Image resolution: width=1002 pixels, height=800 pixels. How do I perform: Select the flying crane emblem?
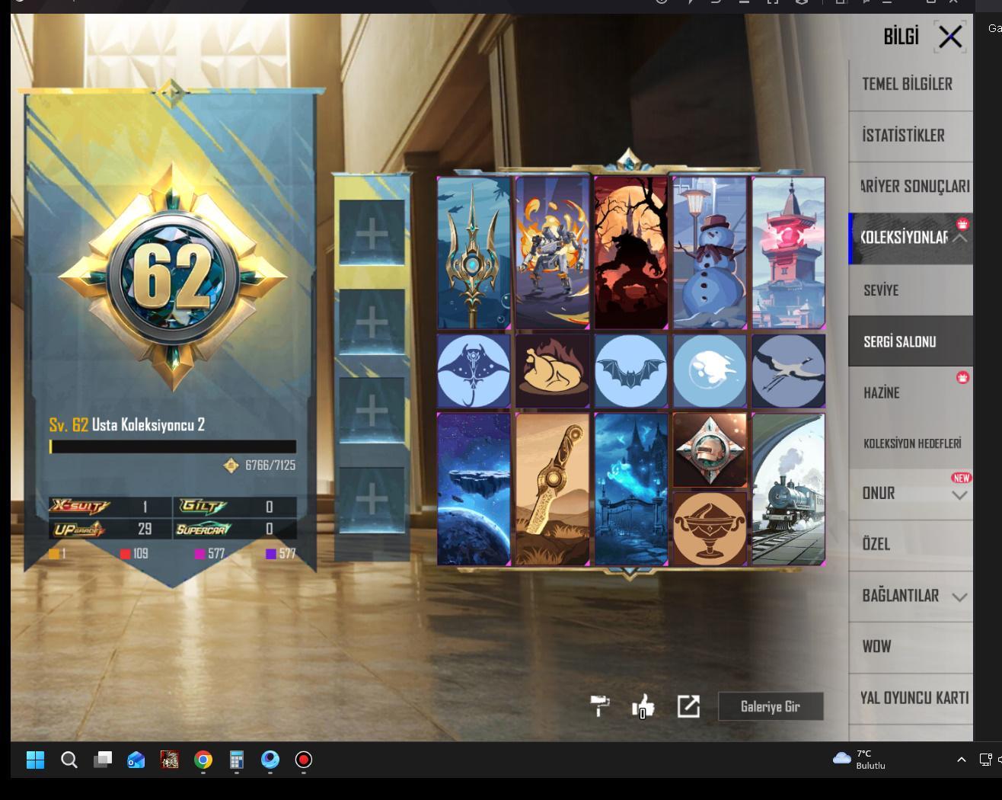788,371
